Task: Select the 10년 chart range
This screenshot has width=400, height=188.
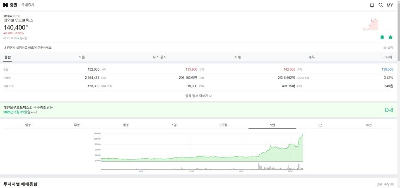Action: click(x=369, y=125)
